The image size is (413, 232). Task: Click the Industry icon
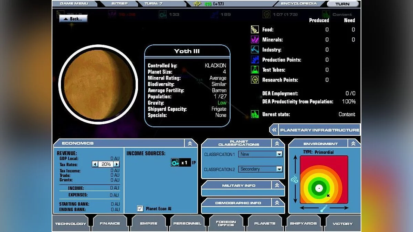pos(255,49)
